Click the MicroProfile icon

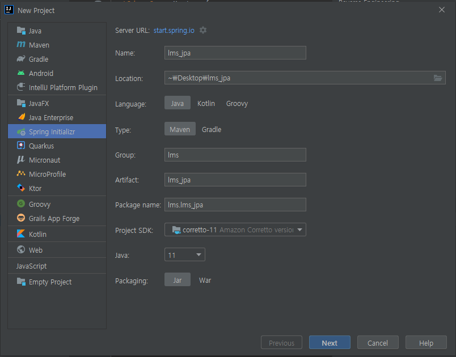21,174
